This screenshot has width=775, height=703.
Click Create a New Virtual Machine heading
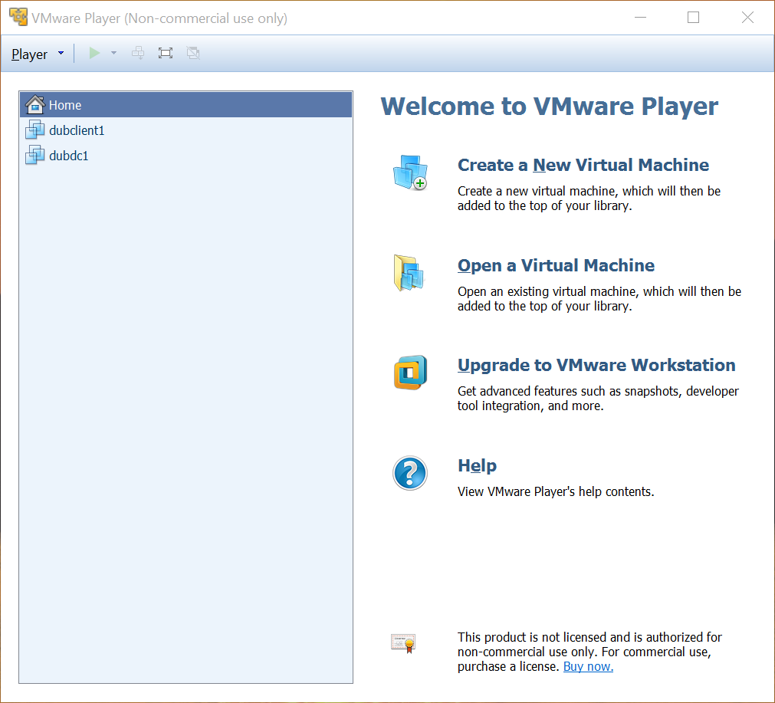tap(583, 165)
